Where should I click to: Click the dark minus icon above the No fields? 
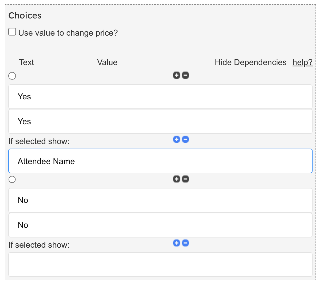tap(185, 179)
